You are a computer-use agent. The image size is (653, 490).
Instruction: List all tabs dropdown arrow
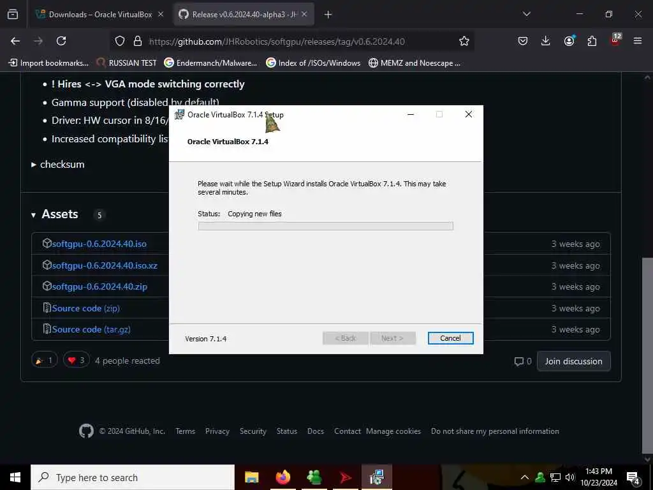[x=527, y=14]
